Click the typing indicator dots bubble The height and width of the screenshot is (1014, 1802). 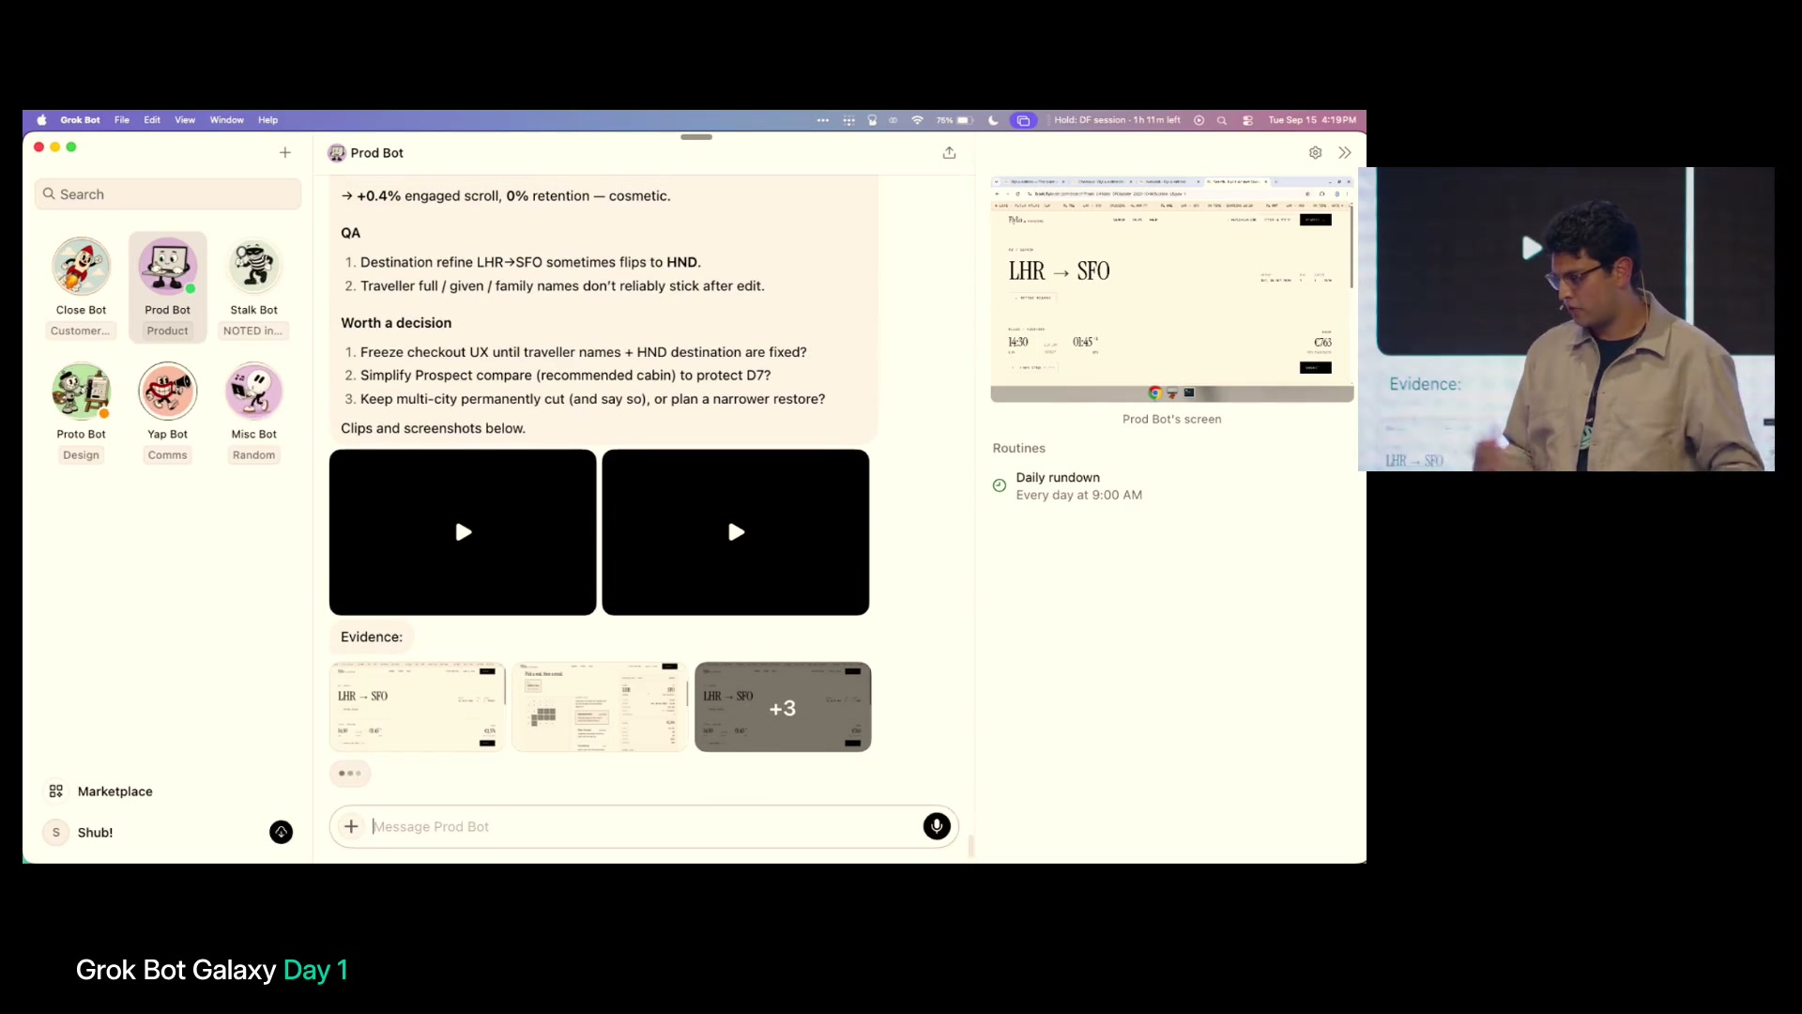350,774
